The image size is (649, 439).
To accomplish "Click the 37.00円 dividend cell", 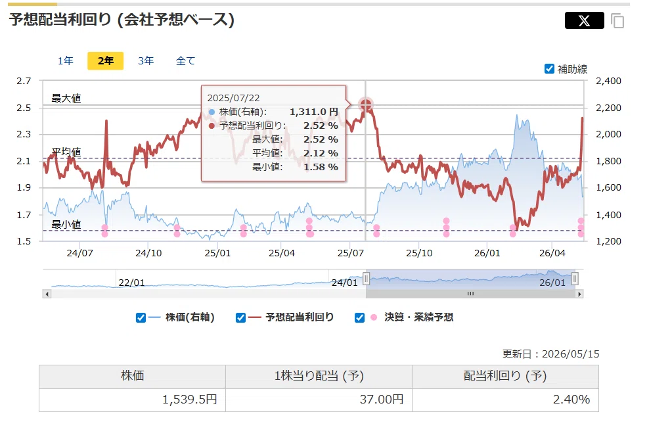I will 319,400.
